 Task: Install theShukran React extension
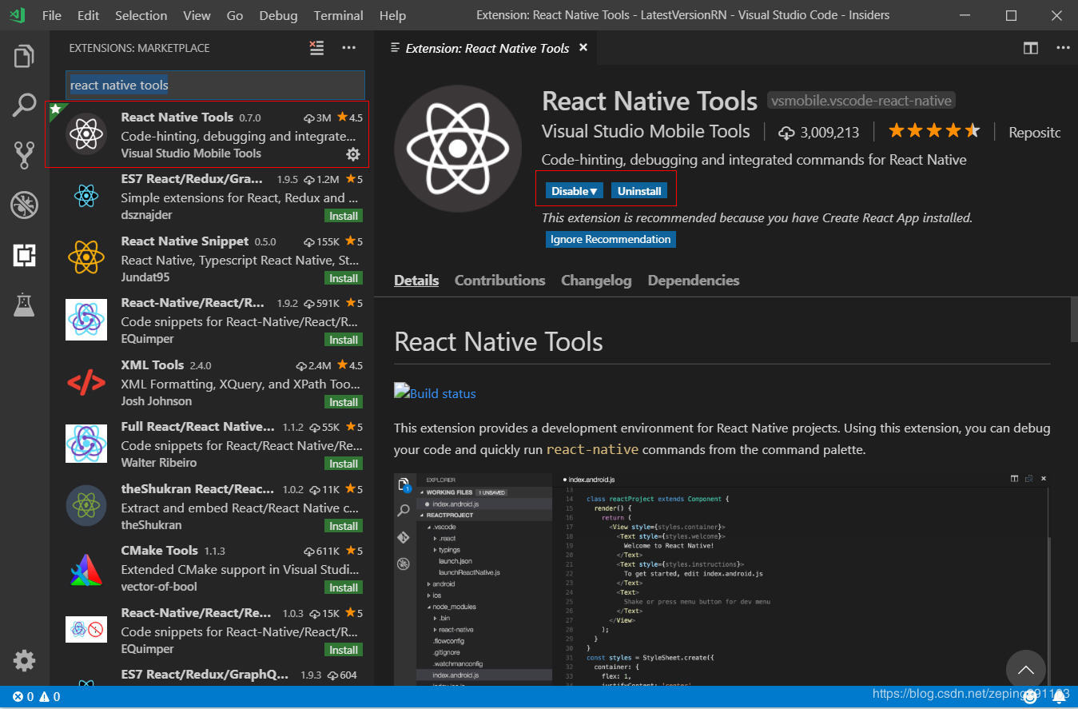[x=344, y=526]
